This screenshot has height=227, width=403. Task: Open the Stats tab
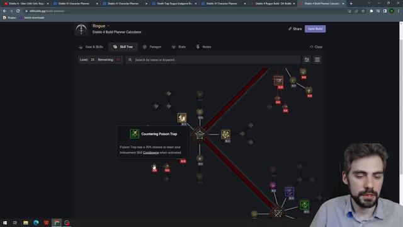179,47
